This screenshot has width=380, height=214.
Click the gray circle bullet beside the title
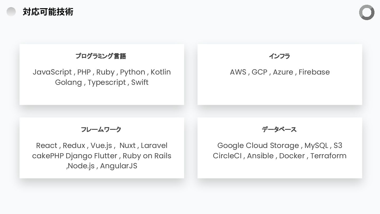[11, 12]
